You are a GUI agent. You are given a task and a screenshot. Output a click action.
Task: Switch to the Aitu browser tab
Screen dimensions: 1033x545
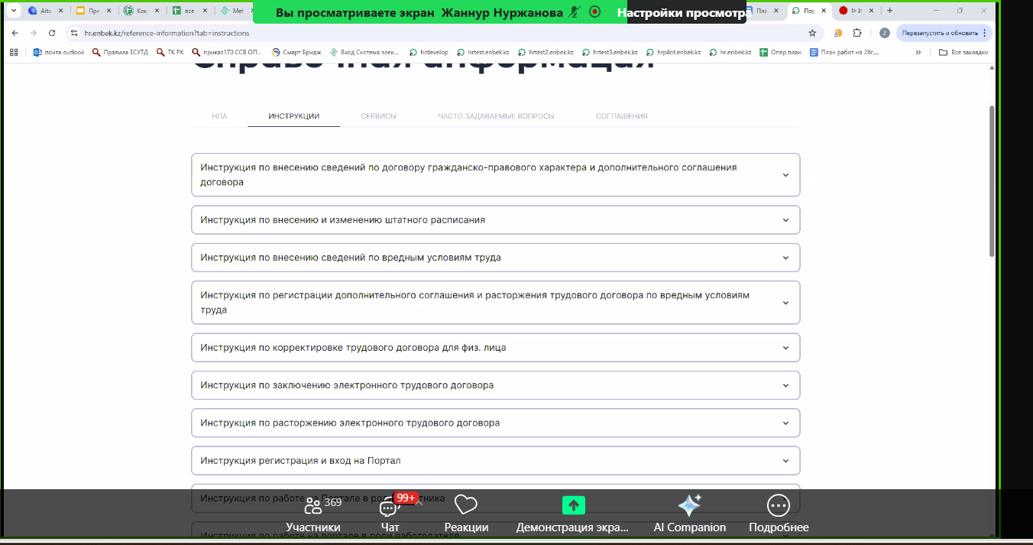[46, 11]
